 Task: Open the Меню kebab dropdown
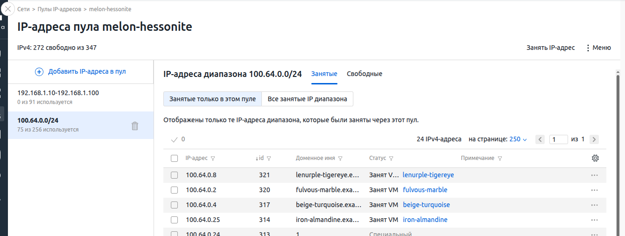tap(598, 48)
